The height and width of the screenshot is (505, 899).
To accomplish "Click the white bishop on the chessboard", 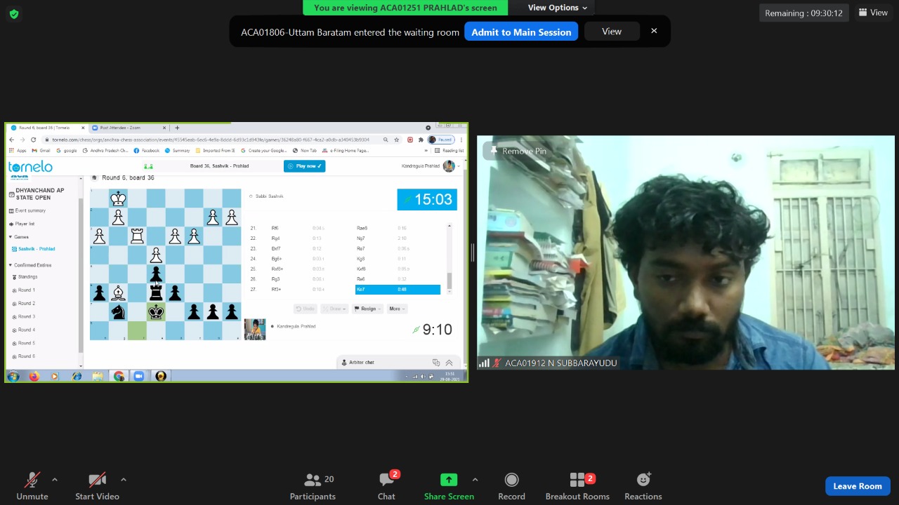I will (x=118, y=293).
